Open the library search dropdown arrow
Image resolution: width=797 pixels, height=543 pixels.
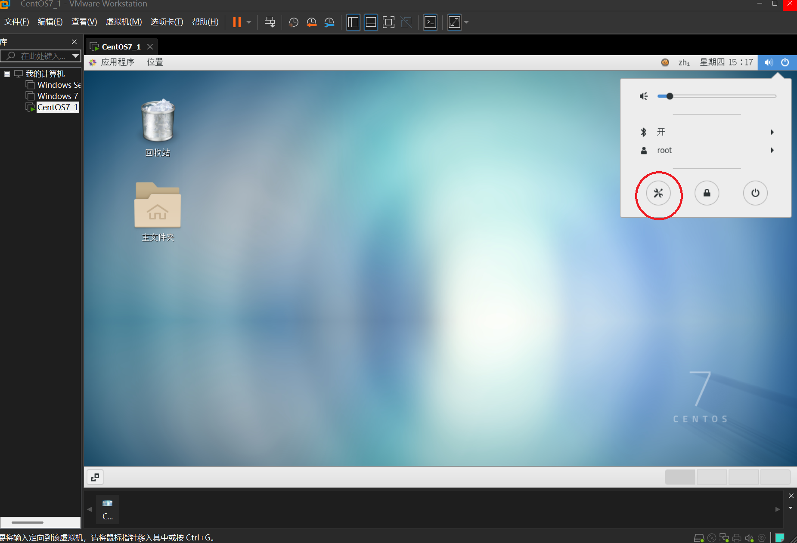tap(76, 56)
